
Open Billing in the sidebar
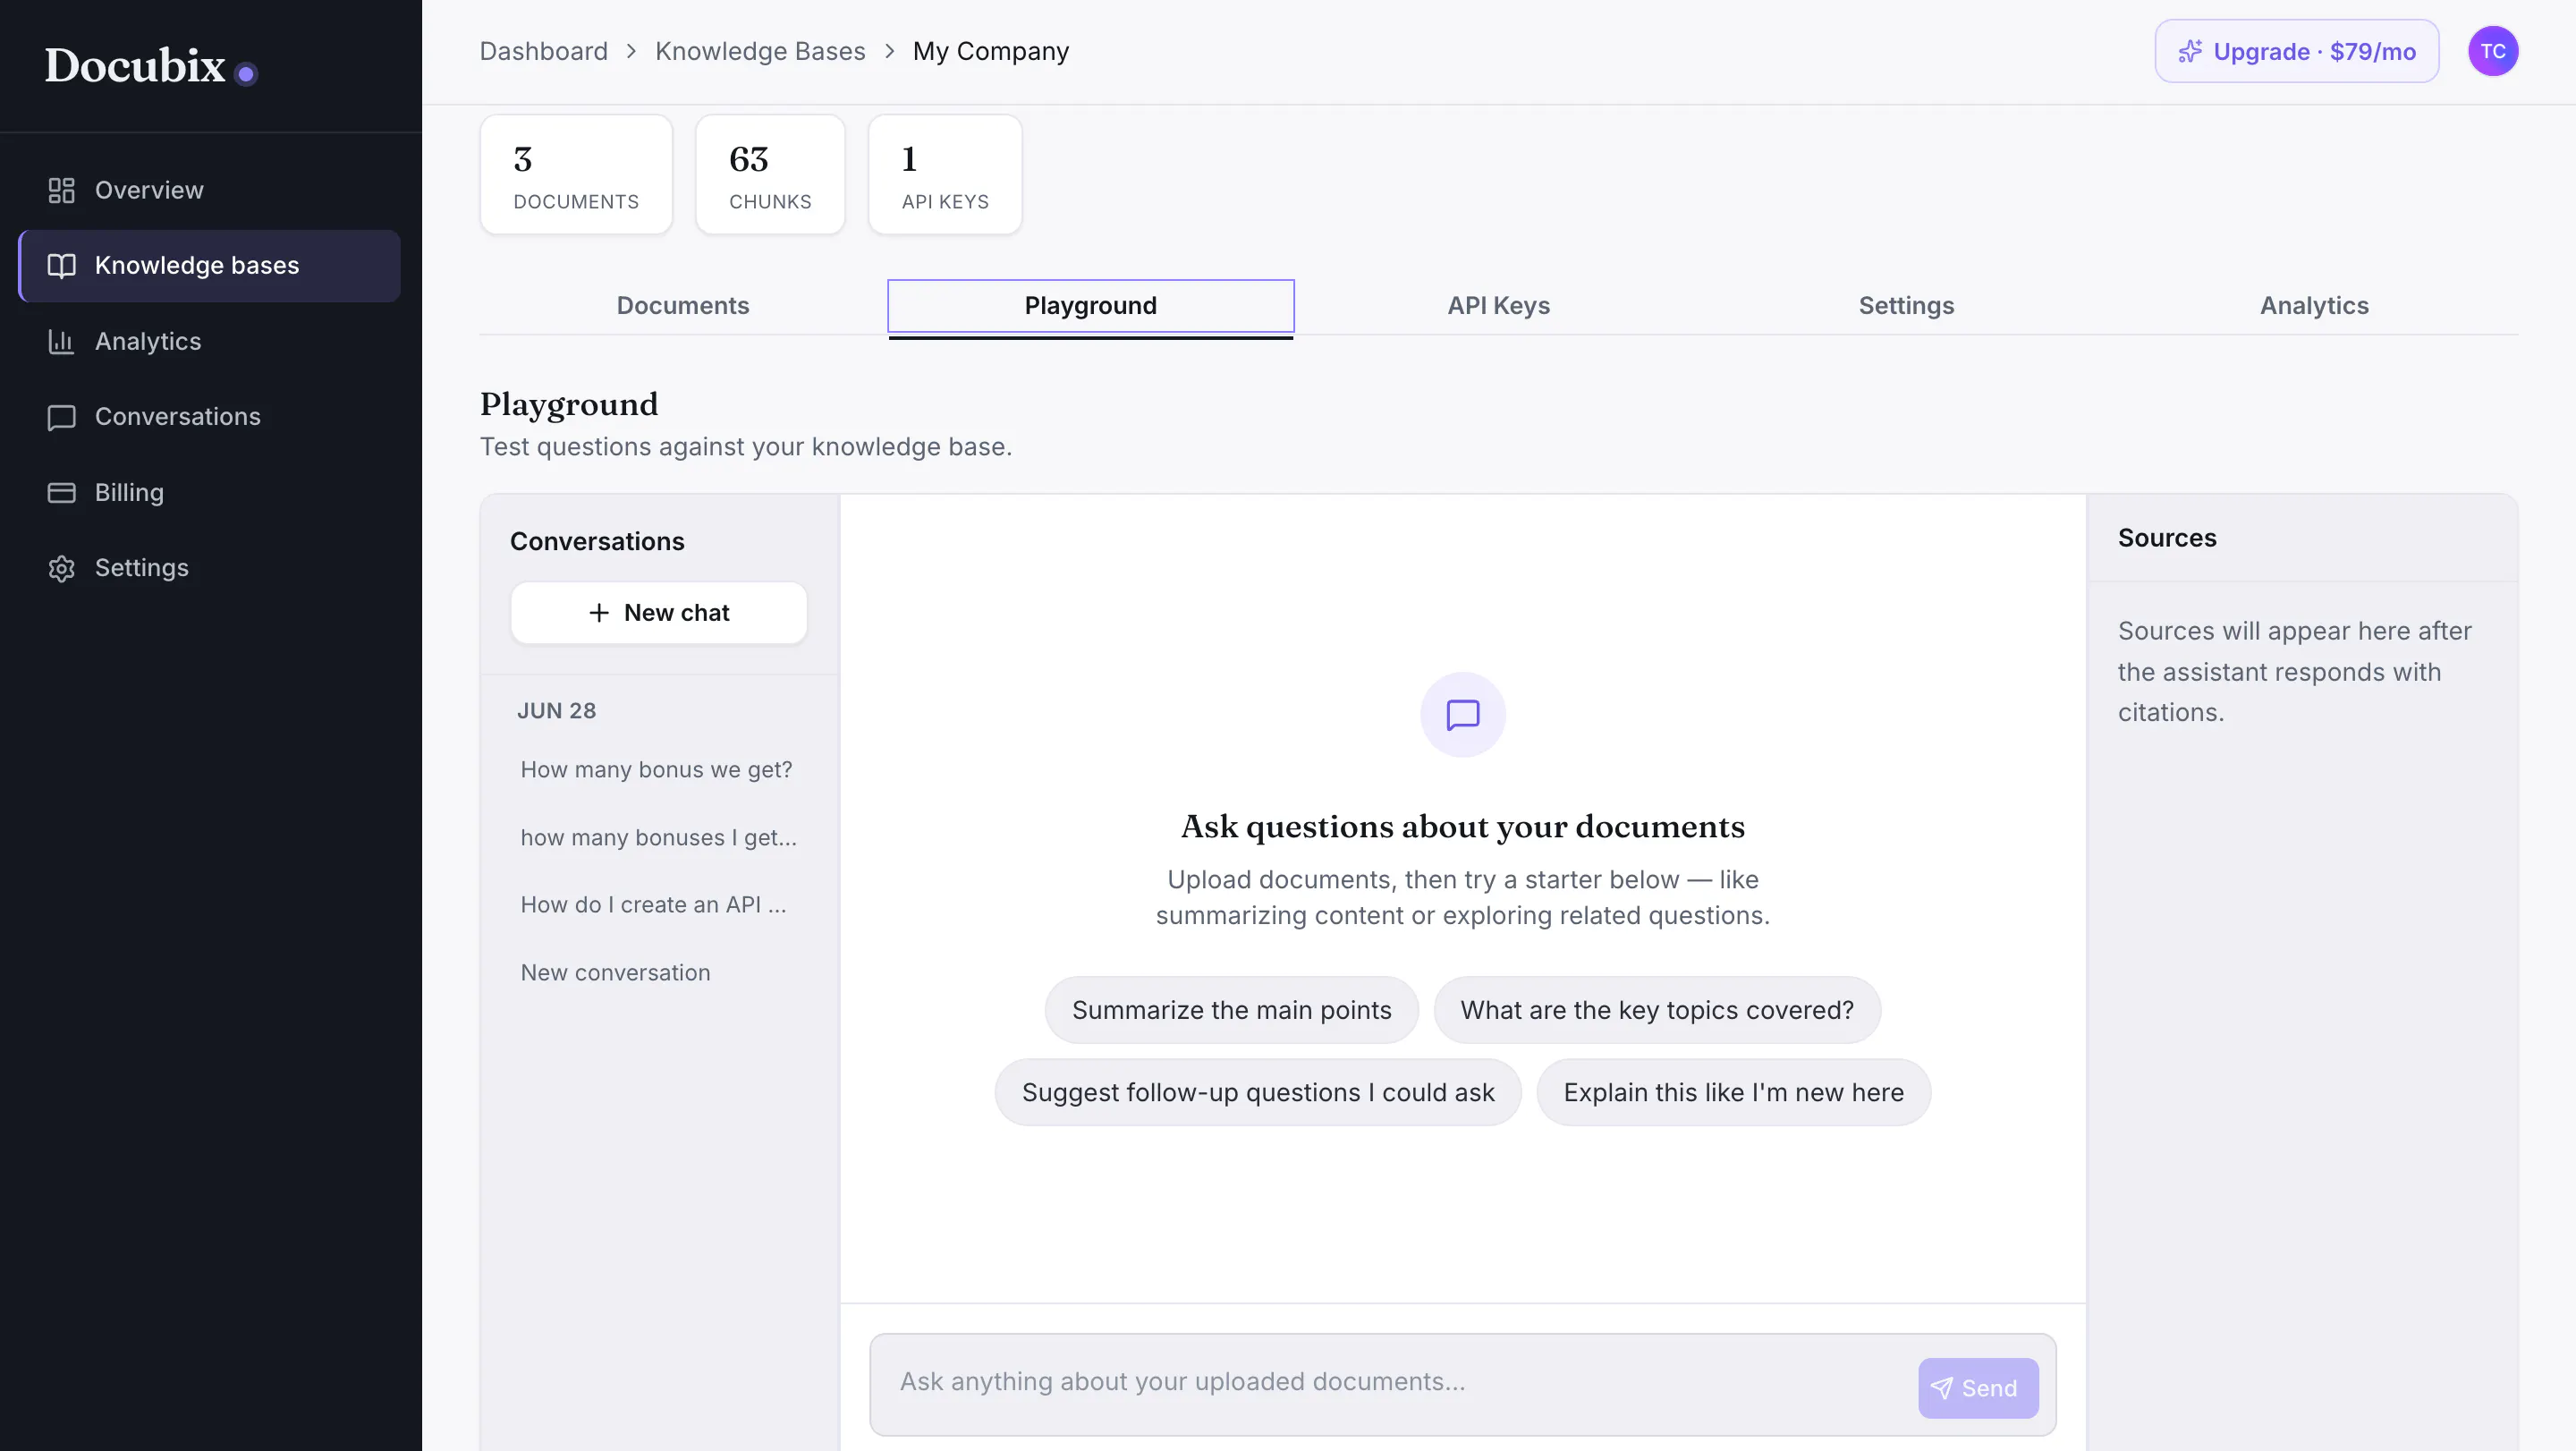click(x=209, y=493)
